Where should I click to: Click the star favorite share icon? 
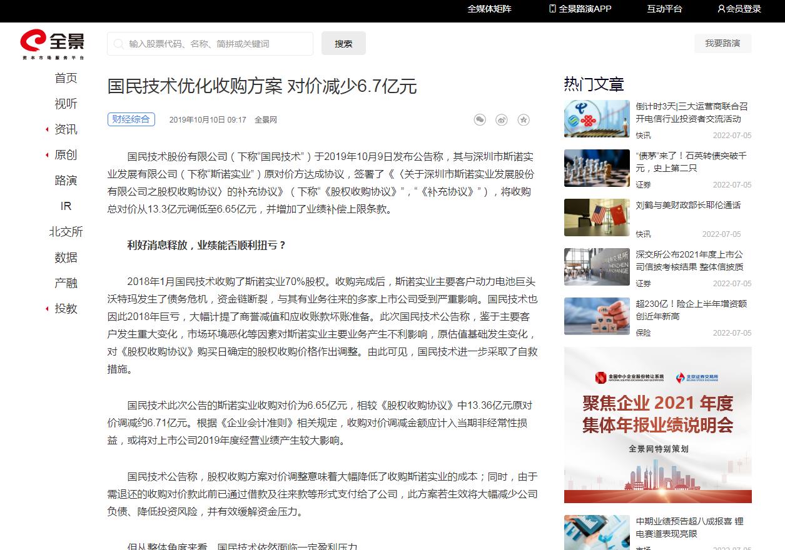pyautogui.click(x=524, y=119)
